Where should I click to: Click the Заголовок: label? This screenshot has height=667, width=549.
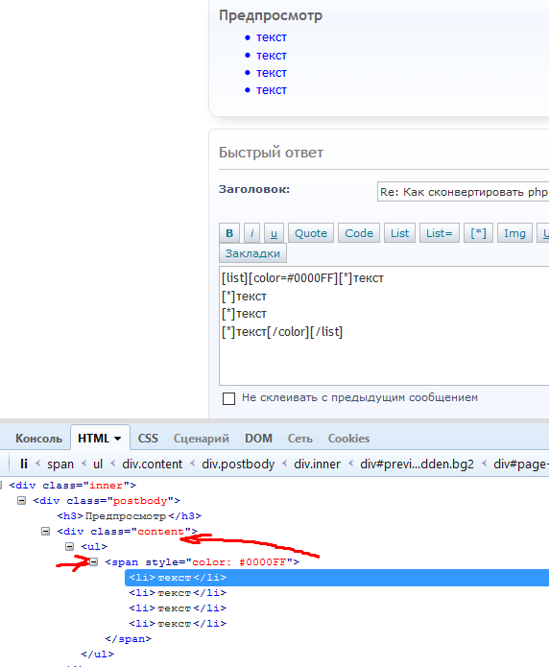point(254,189)
